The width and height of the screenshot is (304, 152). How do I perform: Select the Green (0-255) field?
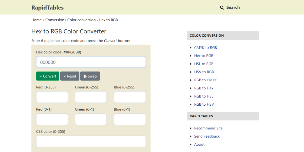point(91,97)
